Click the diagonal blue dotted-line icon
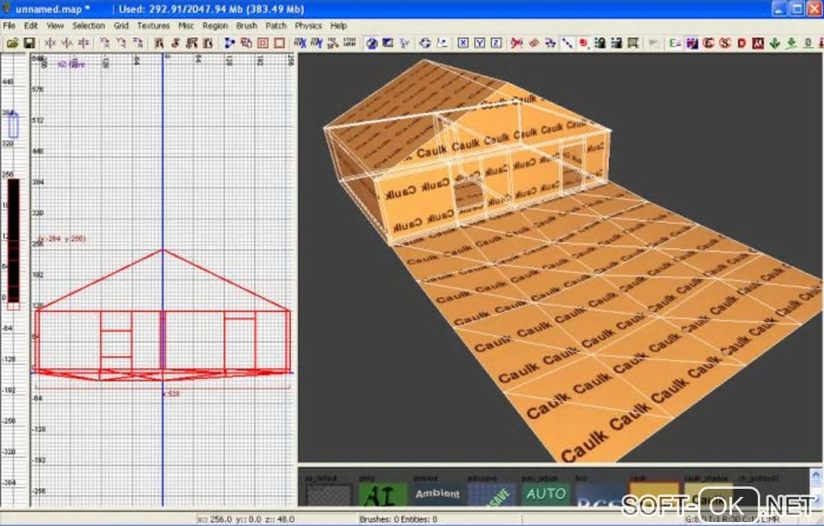 coord(567,43)
